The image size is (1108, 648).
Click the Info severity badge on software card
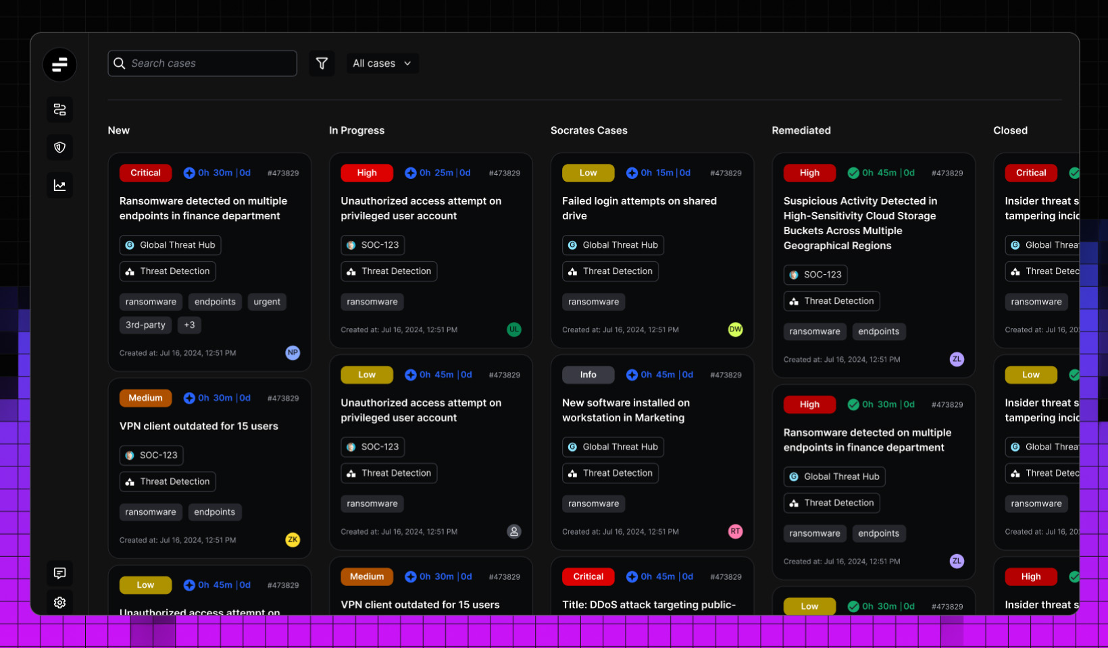(x=588, y=375)
